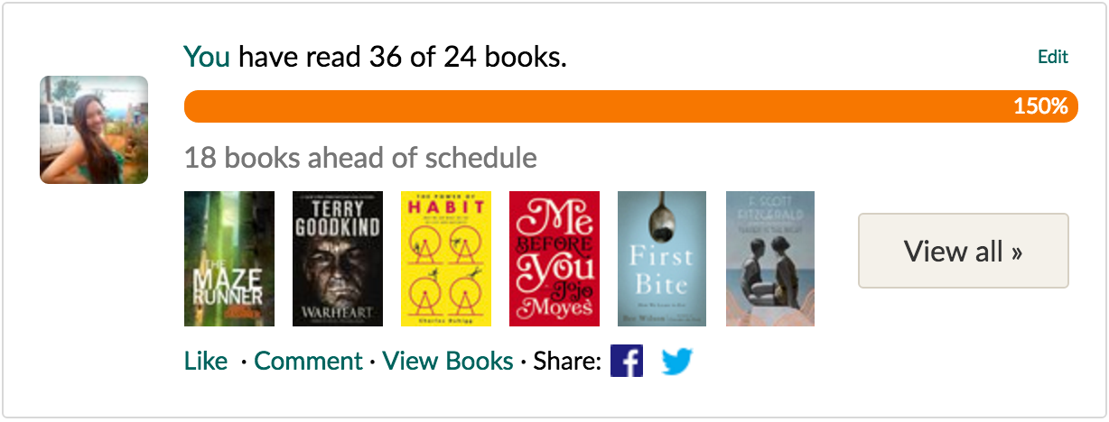The height and width of the screenshot is (422, 1109).
Task: Like this reading challenge update
Action: tap(206, 362)
